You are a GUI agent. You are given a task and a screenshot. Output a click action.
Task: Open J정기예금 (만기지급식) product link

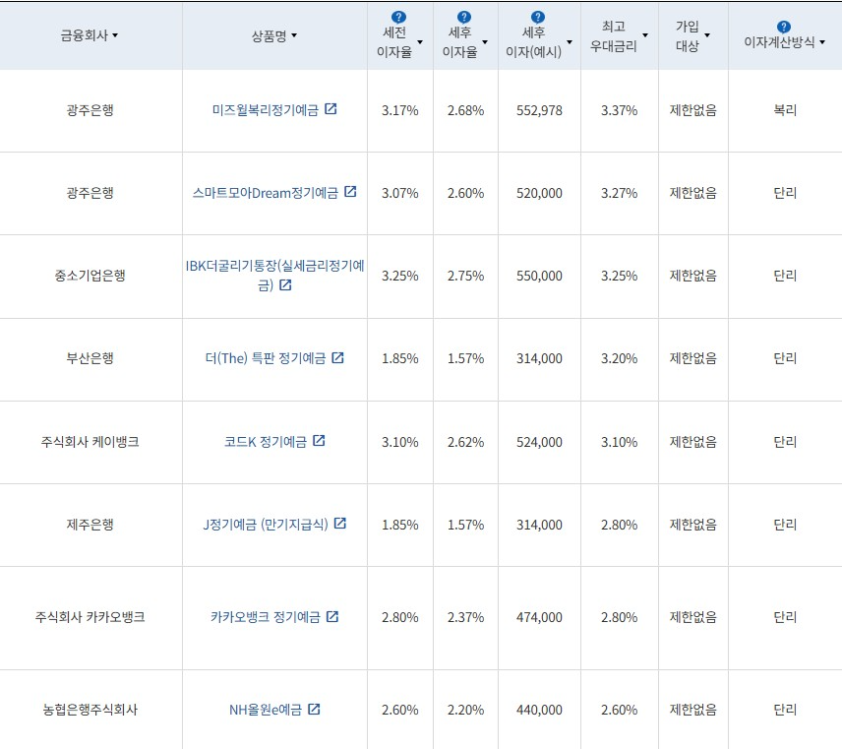pos(266,525)
